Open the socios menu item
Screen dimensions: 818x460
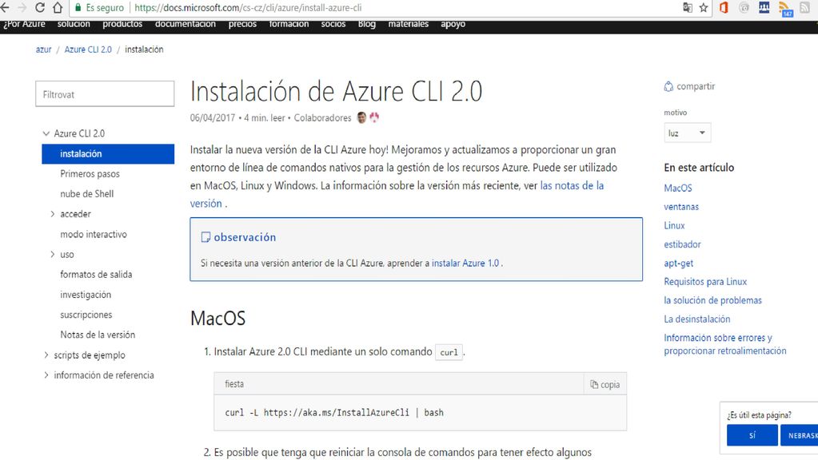point(333,24)
